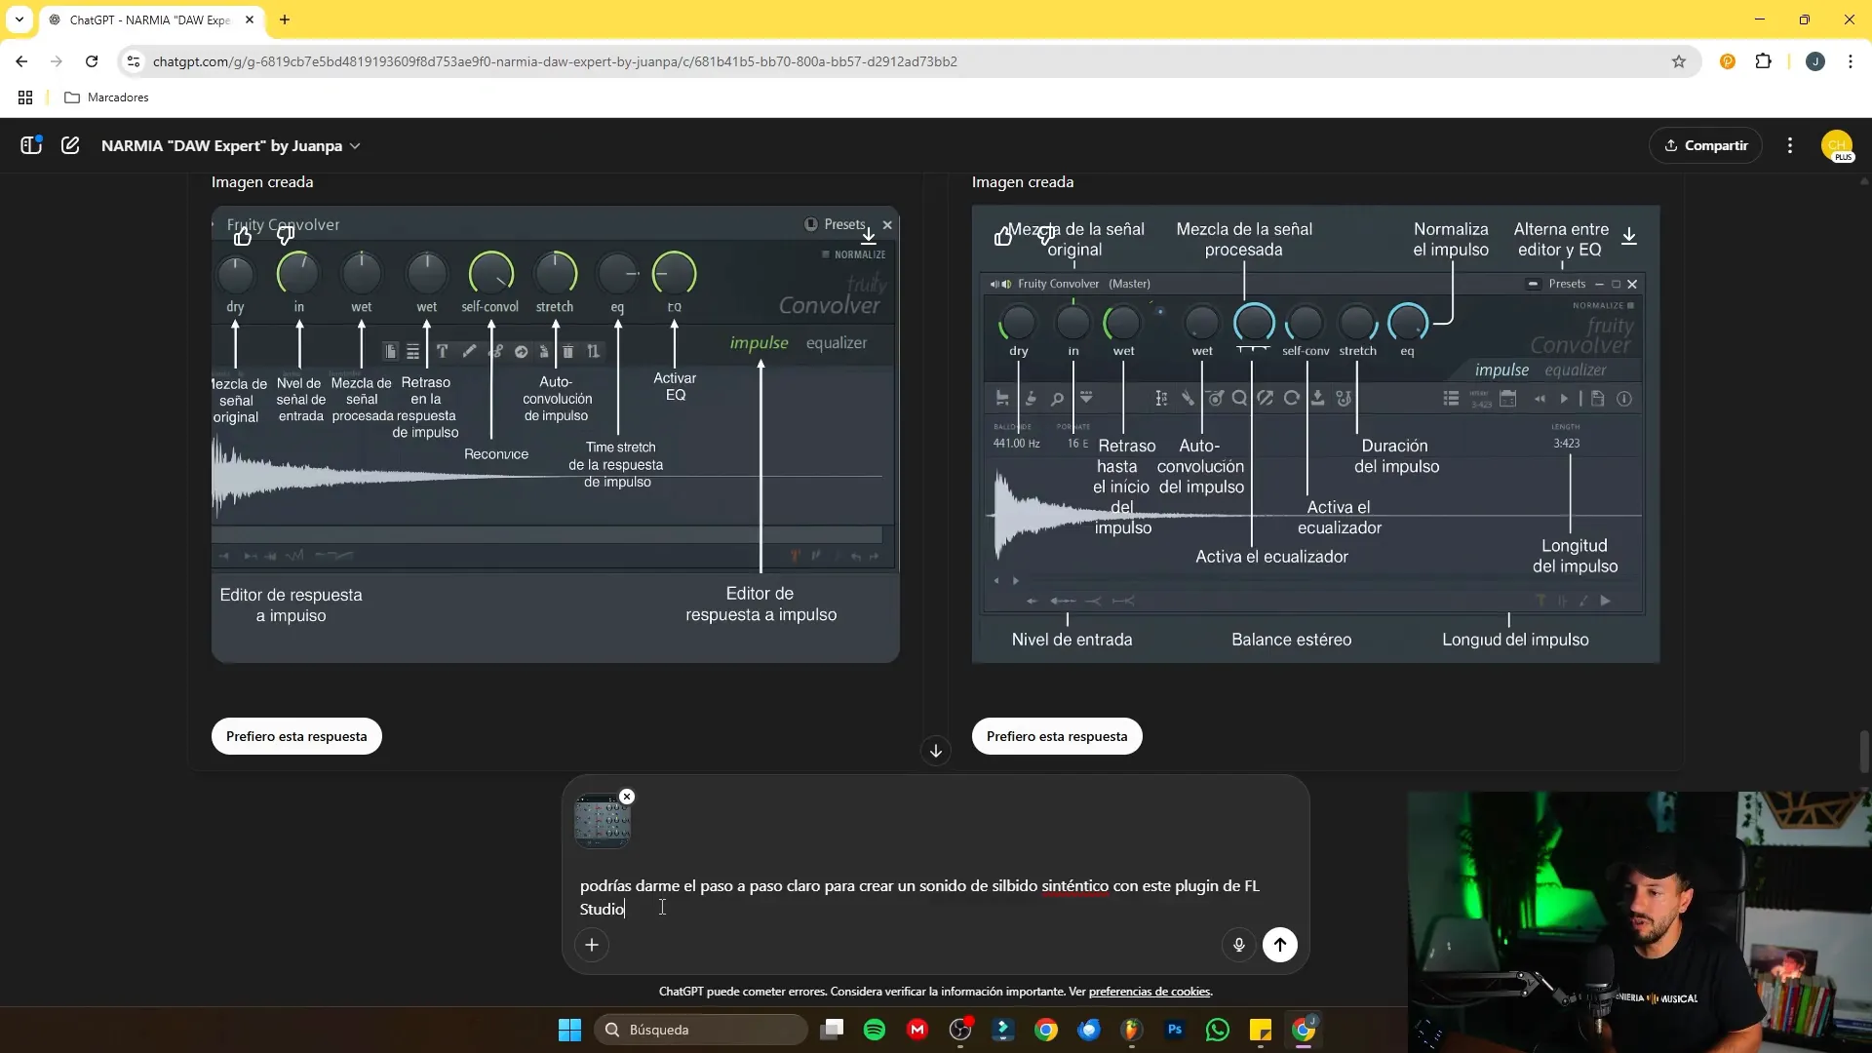1872x1053 pixels.
Task: Choose left 'Prefiero esta respuesta' button
Action: (x=296, y=736)
